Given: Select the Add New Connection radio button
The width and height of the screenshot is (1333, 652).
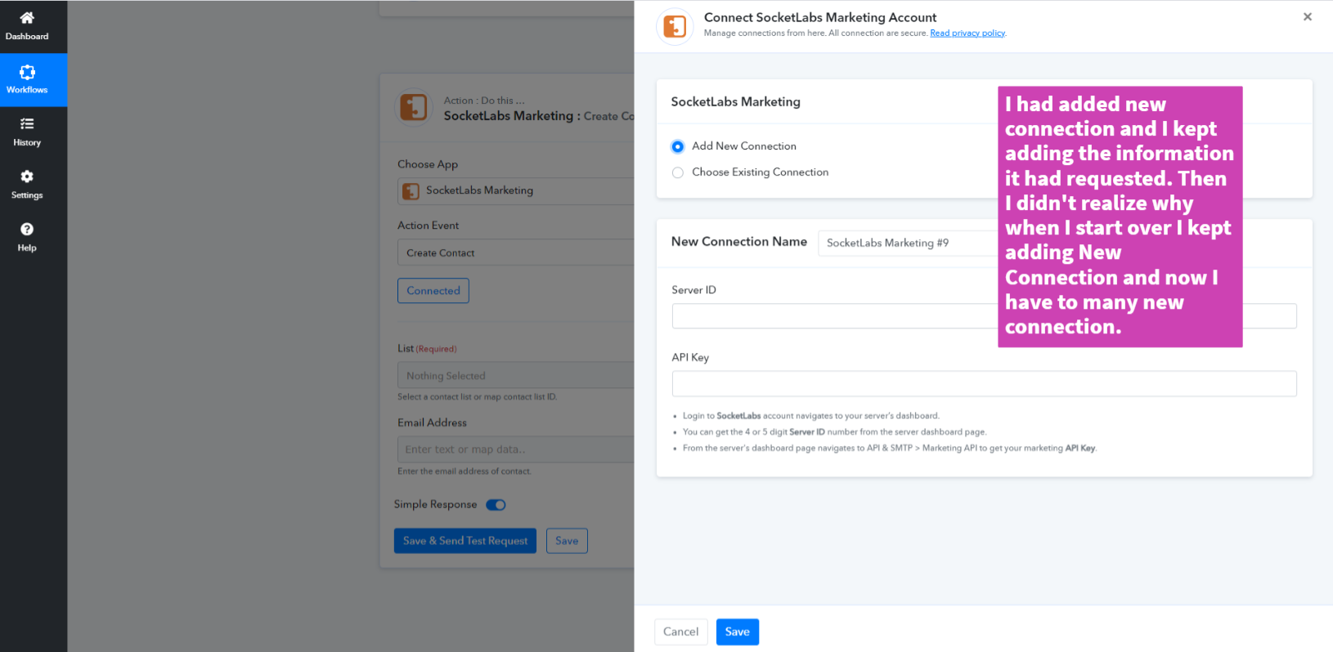Looking at the screenshot, I should click(678, 147).
